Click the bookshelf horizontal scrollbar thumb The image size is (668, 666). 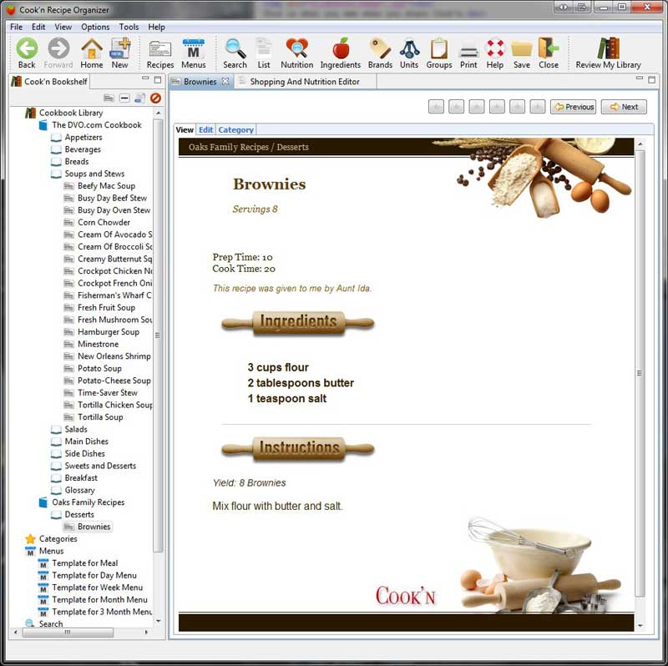(x=68, y=633)
